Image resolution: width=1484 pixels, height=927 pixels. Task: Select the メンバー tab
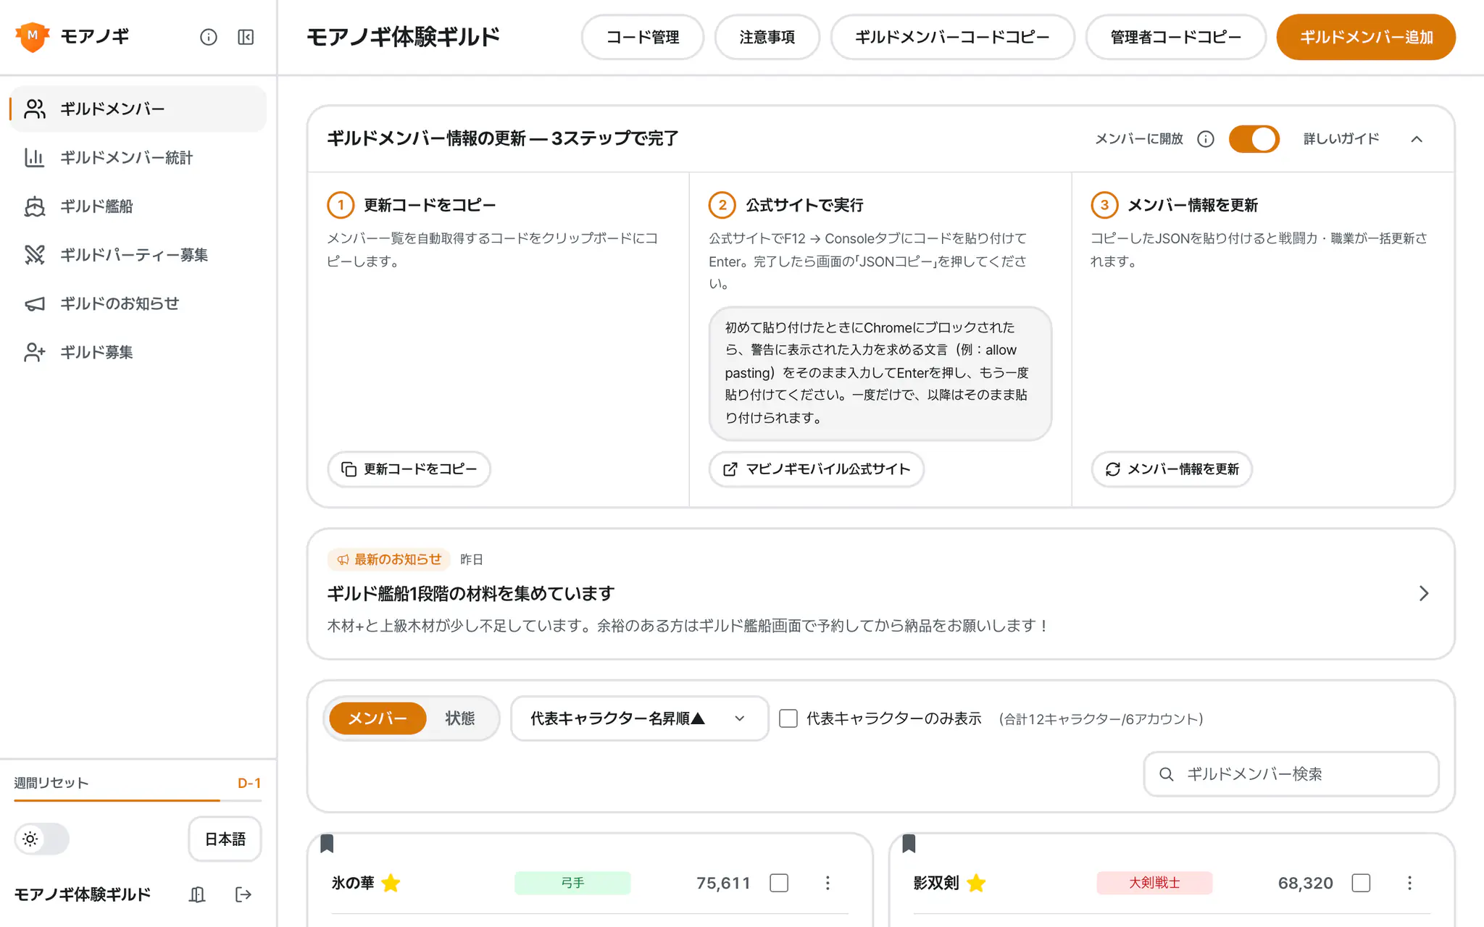pos(378,718)
